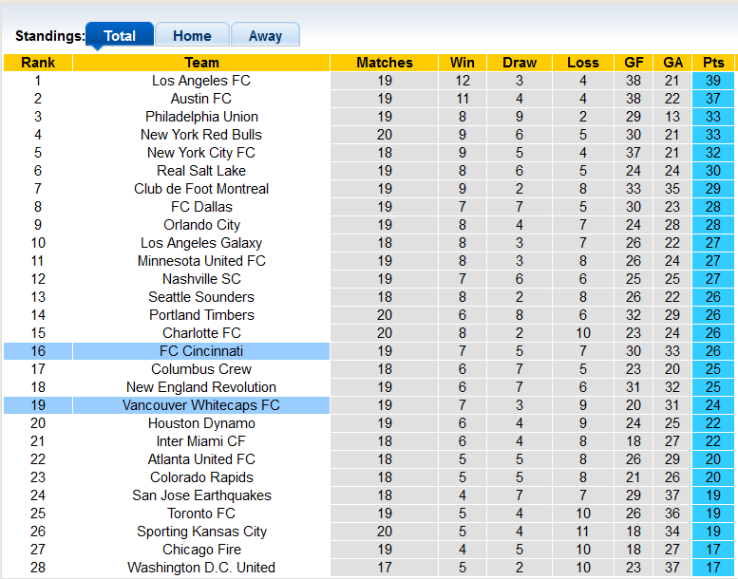
Task: Click the Matches column header
Action: tap(385, 63)
